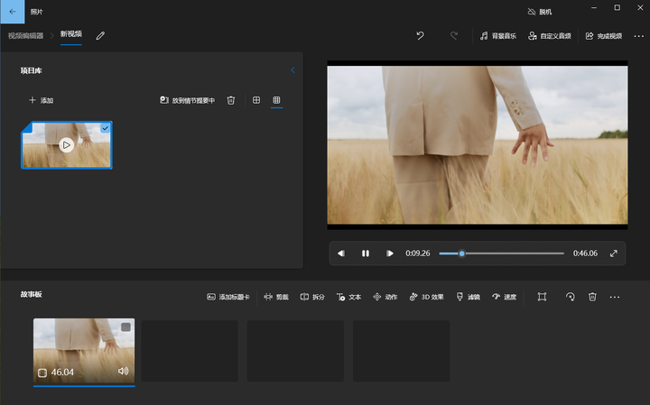This screenshot has width=650, height=405.
Task: Expand the preview to full screen
Action: click(614, 253)
